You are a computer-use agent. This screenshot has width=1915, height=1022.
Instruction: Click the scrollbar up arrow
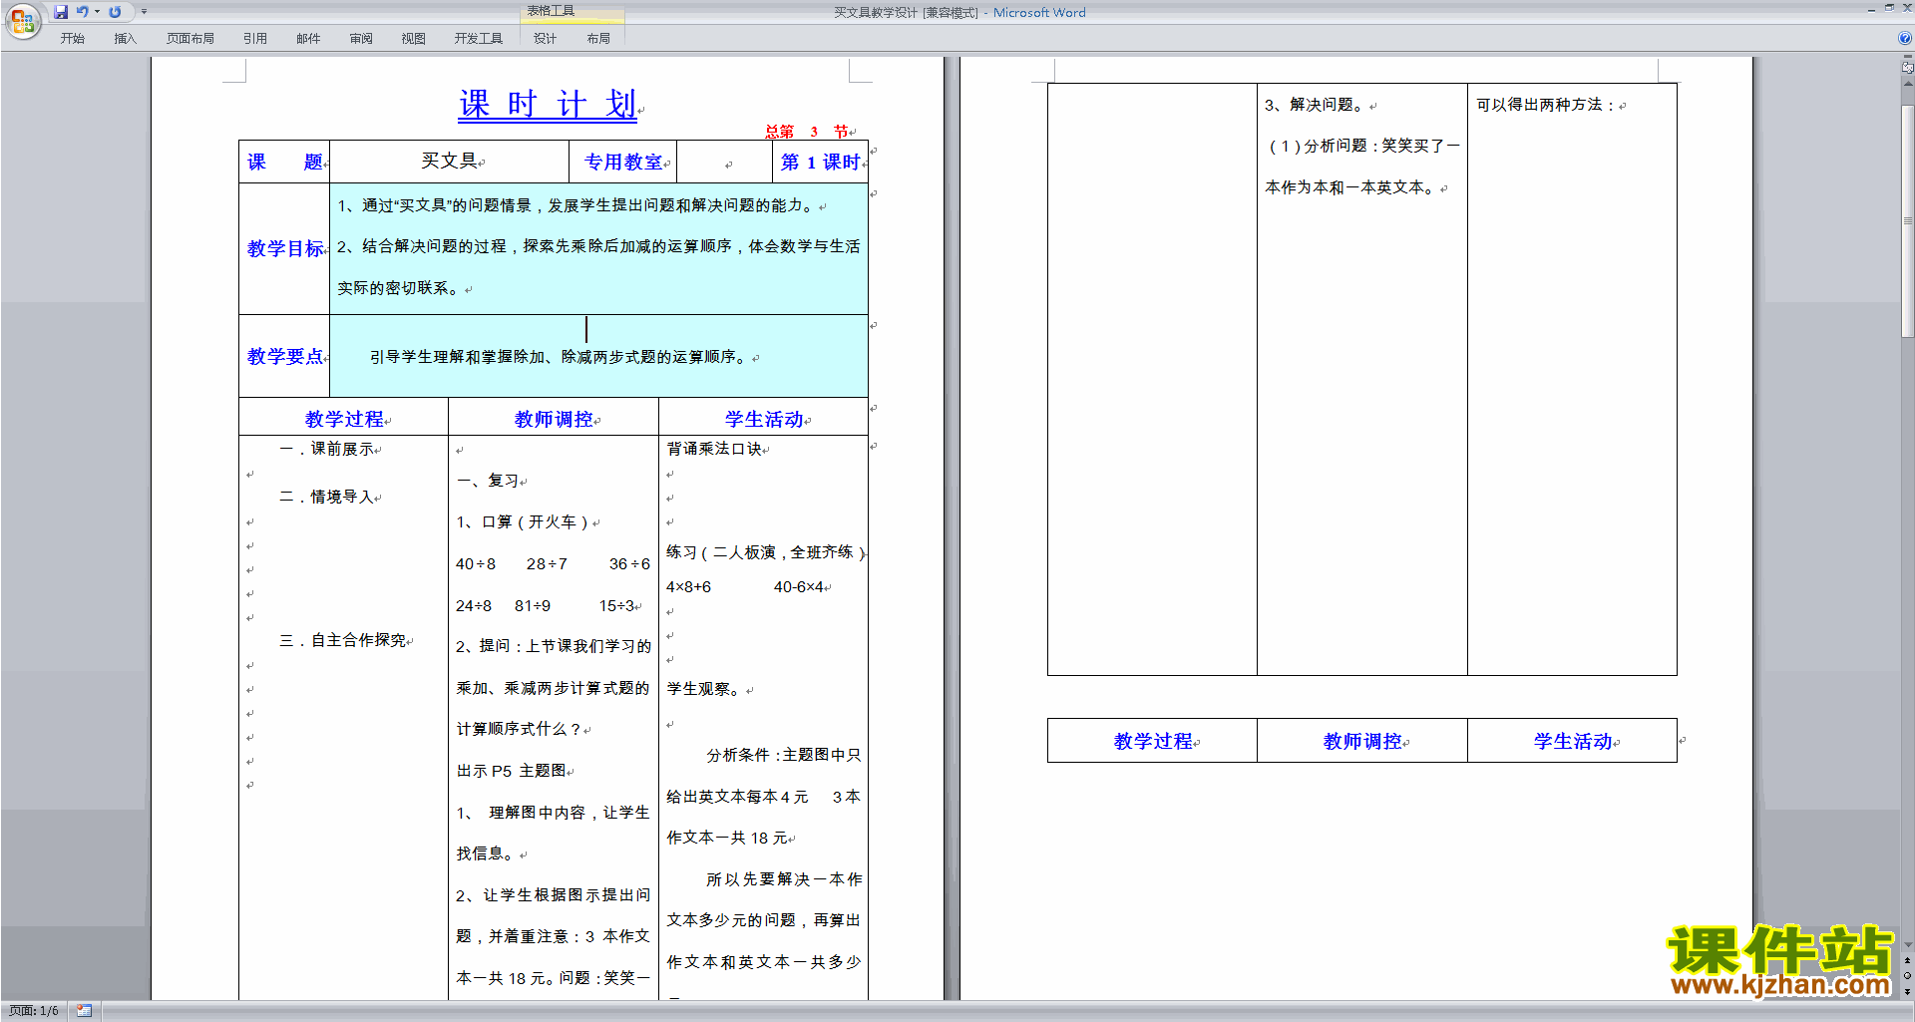click(x=1907, y=84)
